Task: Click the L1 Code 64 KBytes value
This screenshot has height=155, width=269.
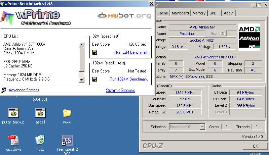Action: tap(246, 99)
